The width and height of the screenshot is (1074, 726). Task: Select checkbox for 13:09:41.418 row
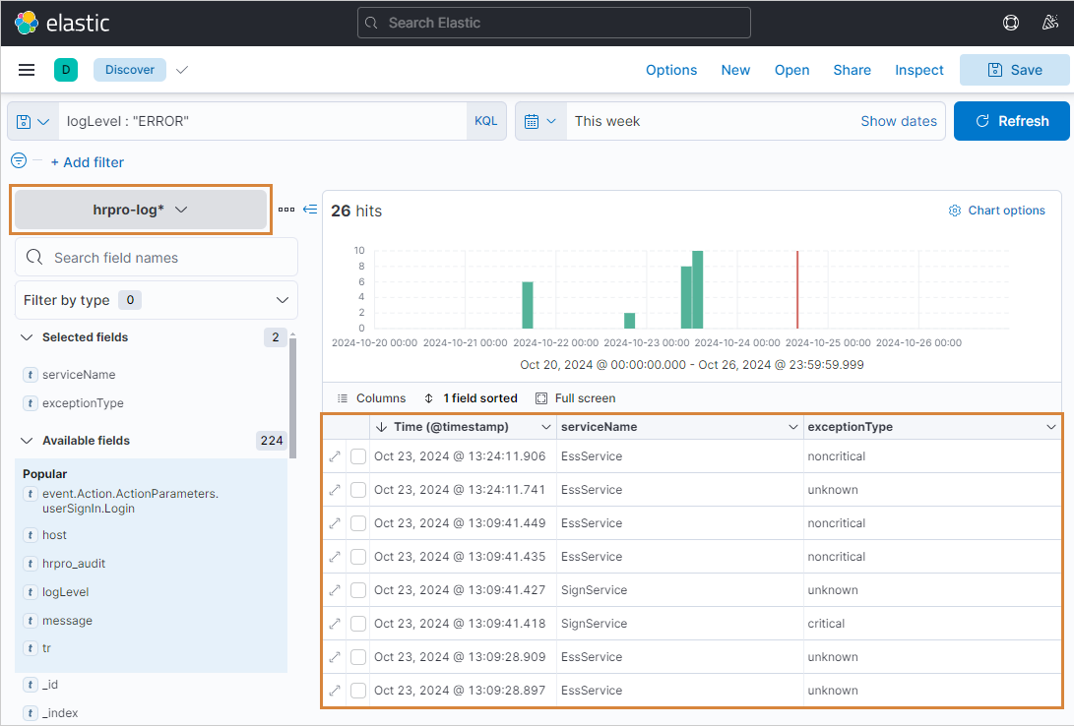pyautogui.click(x=358, y=624)
